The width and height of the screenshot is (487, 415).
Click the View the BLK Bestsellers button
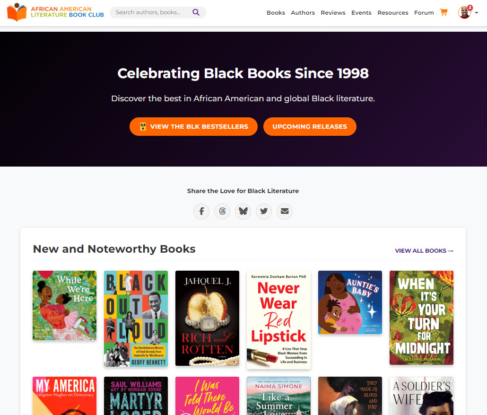[x=193, y=126]
